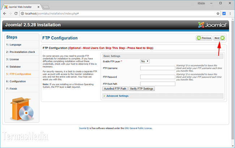Click the Joomla! logo in header
Viewport: 235px width, 148px height.
point(213,25)
